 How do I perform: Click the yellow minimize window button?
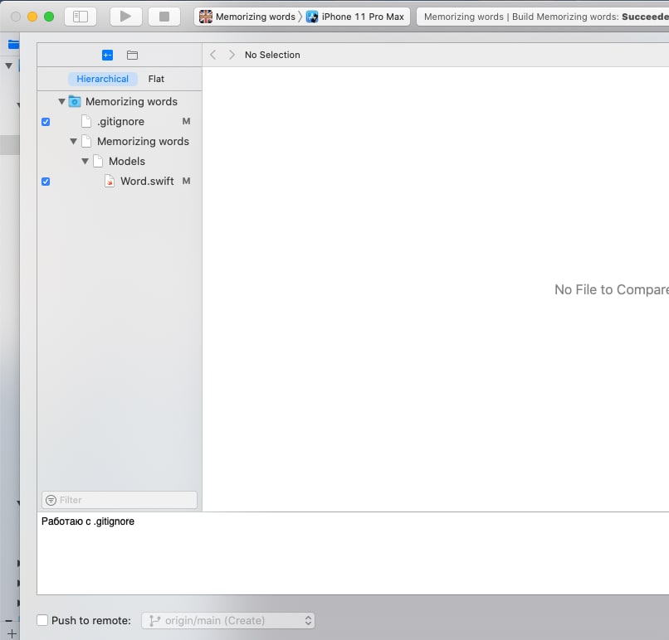click(32, 17)
